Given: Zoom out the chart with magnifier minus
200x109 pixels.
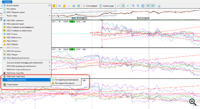Looking at the screenshot, I should pyautogui.click(x=138, y=6).
